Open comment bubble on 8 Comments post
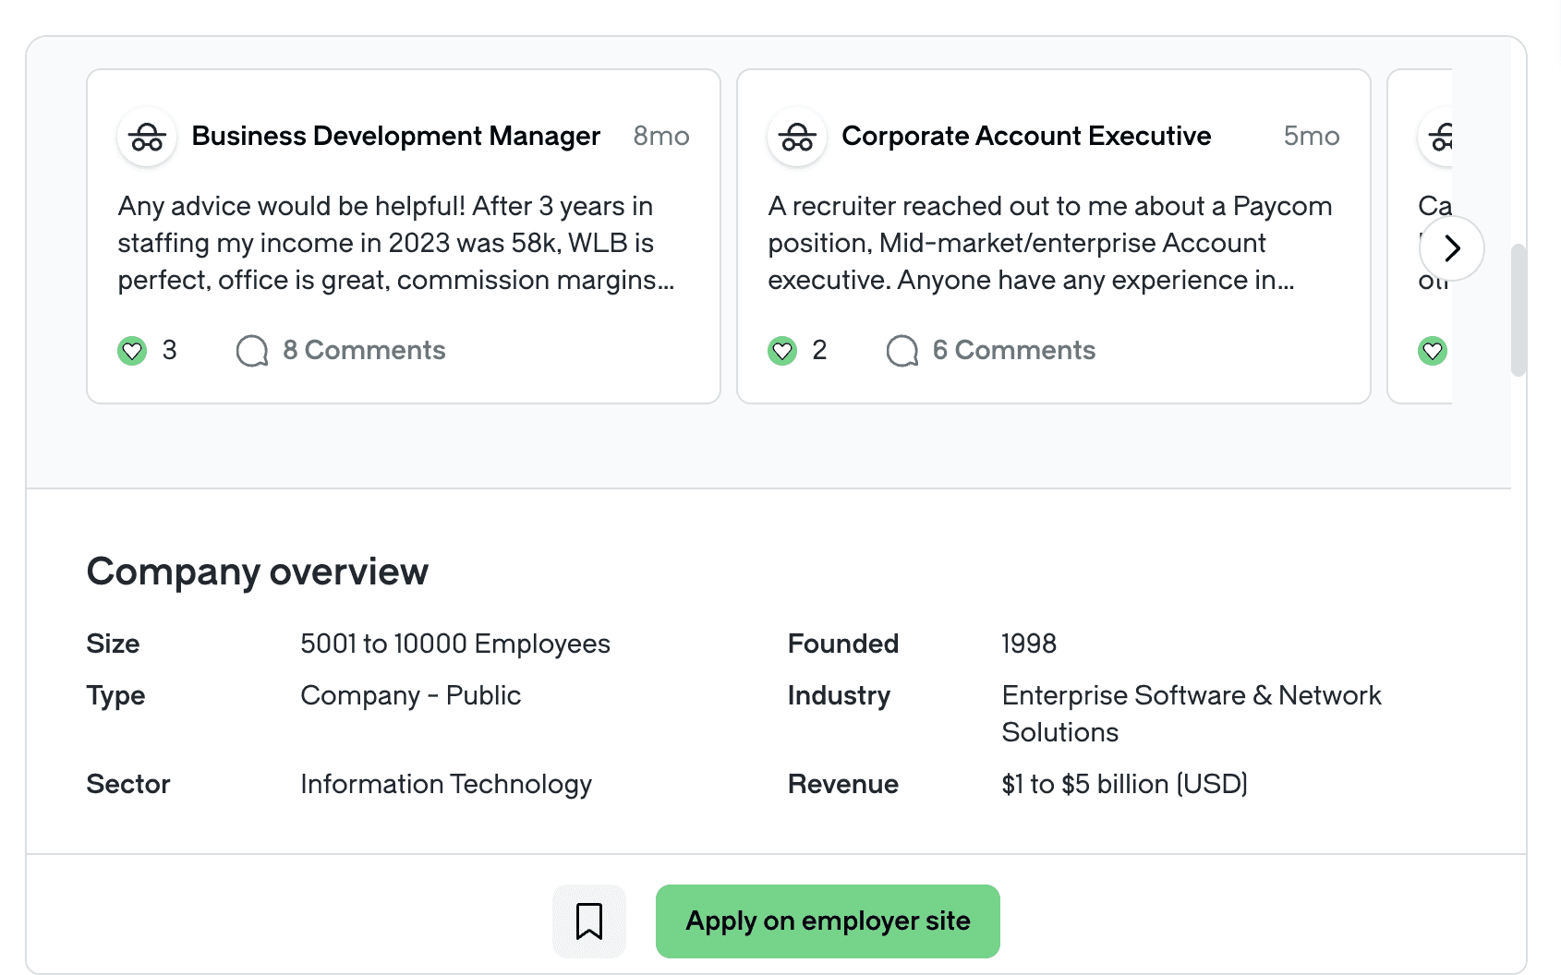The width and height of the screenshot is (1561, 975). (x=252, y=351)
